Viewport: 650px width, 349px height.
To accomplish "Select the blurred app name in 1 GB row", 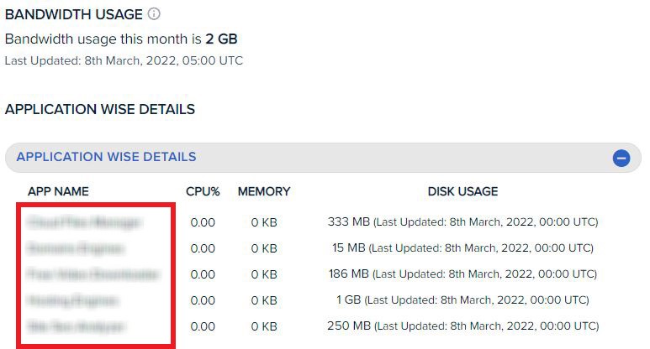I will pos(72,300).
